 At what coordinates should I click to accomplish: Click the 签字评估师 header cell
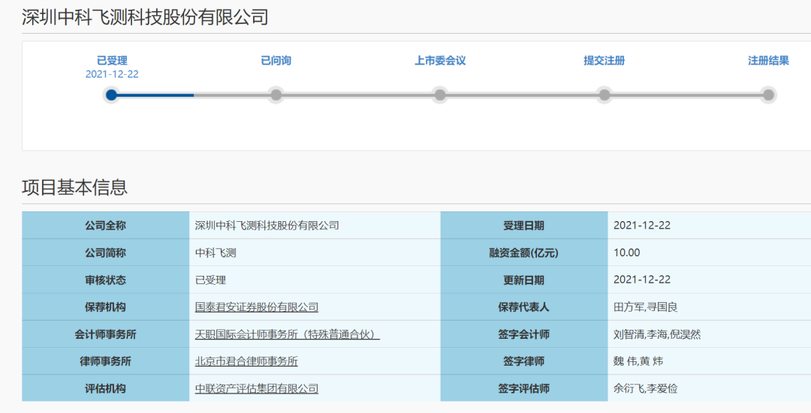coord(524,389)
